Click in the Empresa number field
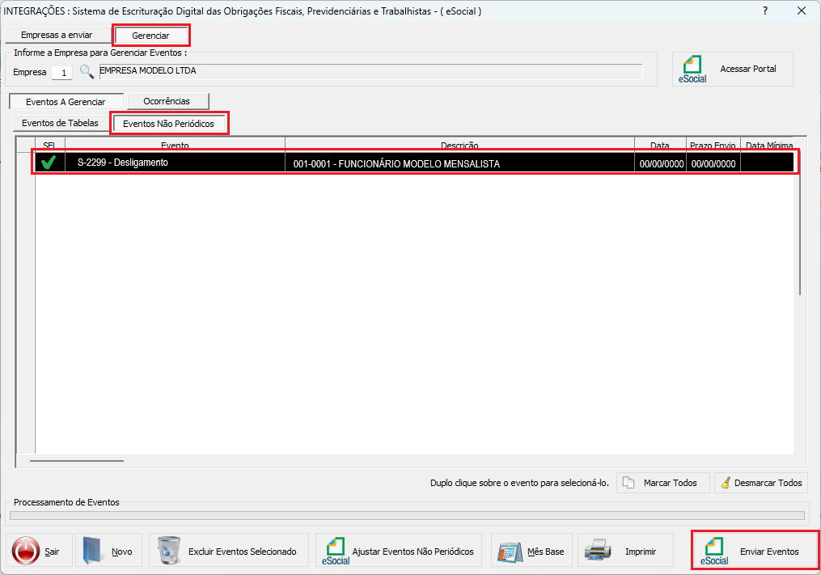This screenshot has height=575, width=821. [61, 73]
